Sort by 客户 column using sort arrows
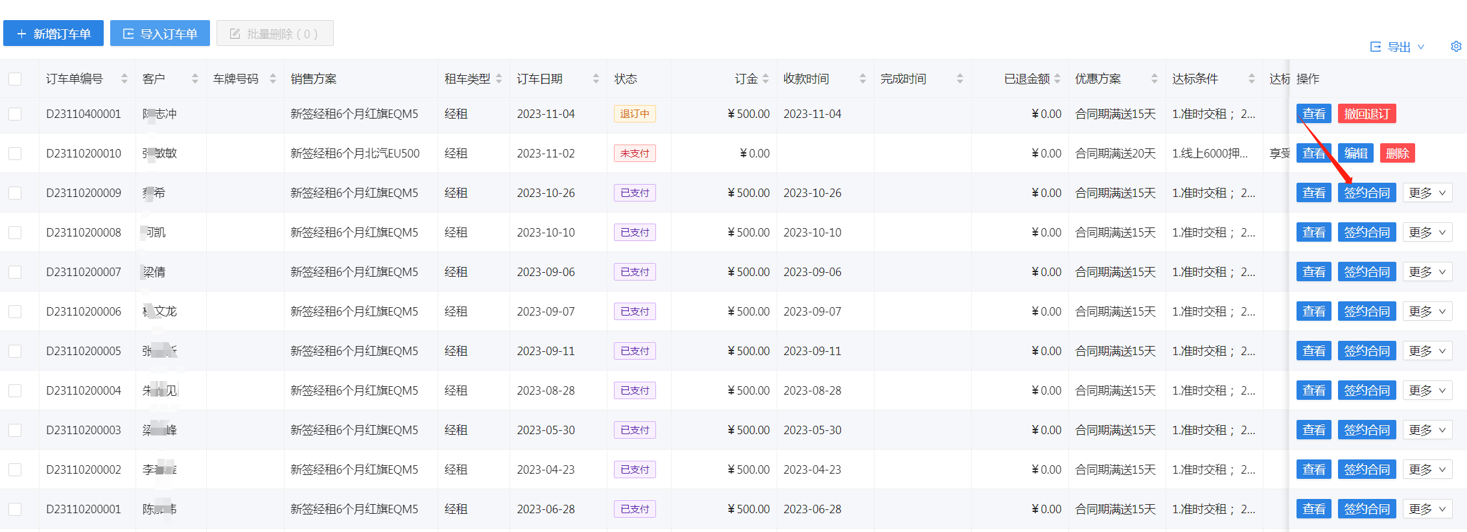 (194, 78)
